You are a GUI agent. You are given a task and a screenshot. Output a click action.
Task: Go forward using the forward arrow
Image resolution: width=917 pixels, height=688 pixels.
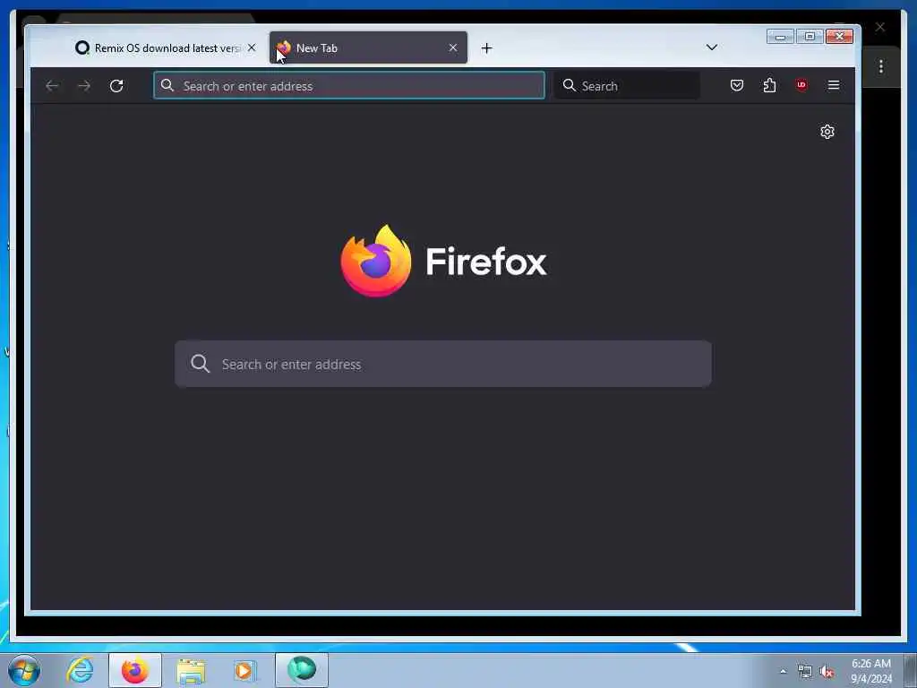click(x=84, y=86)
